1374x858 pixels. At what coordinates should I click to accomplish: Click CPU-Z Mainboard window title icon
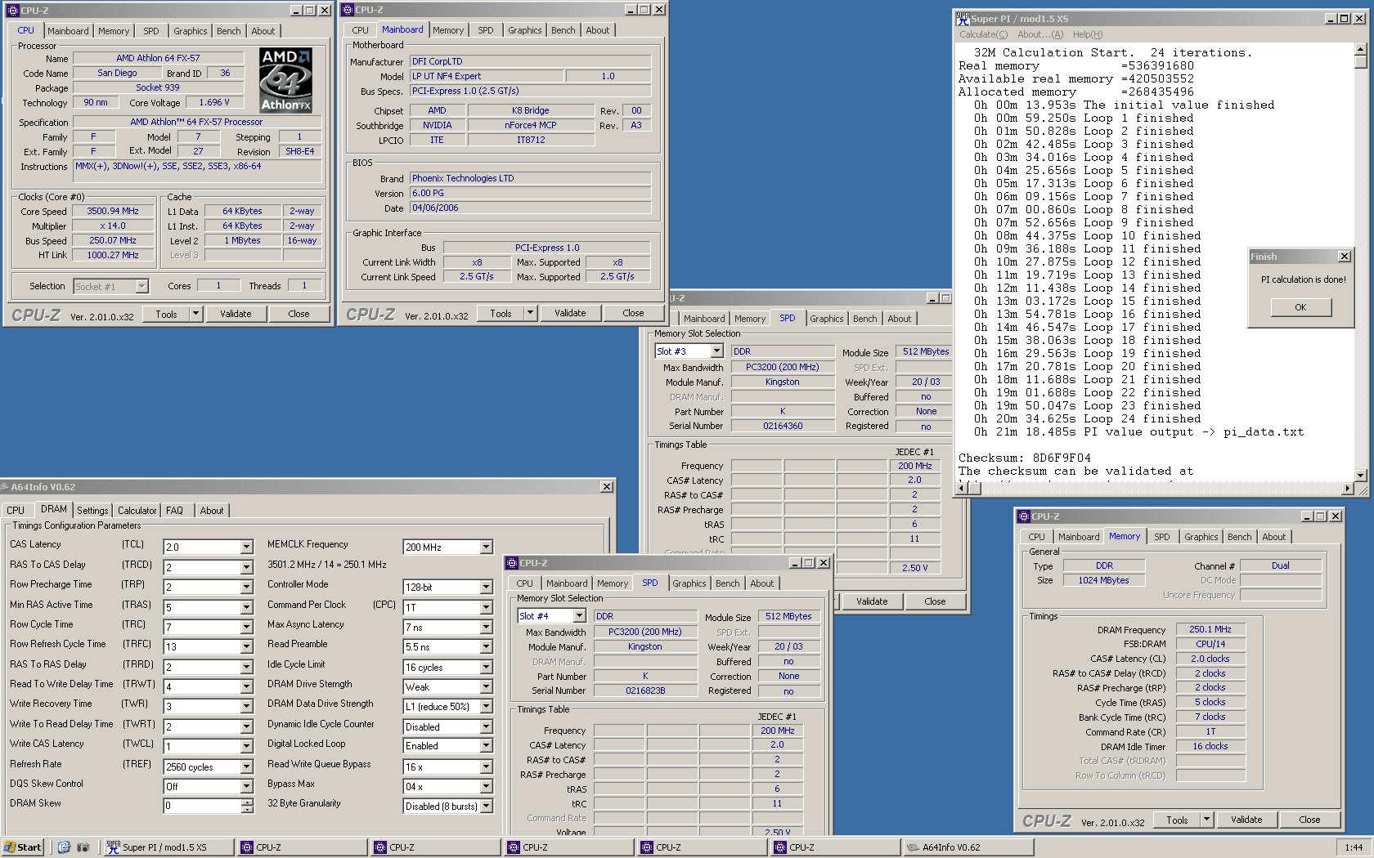pos(348,10)
